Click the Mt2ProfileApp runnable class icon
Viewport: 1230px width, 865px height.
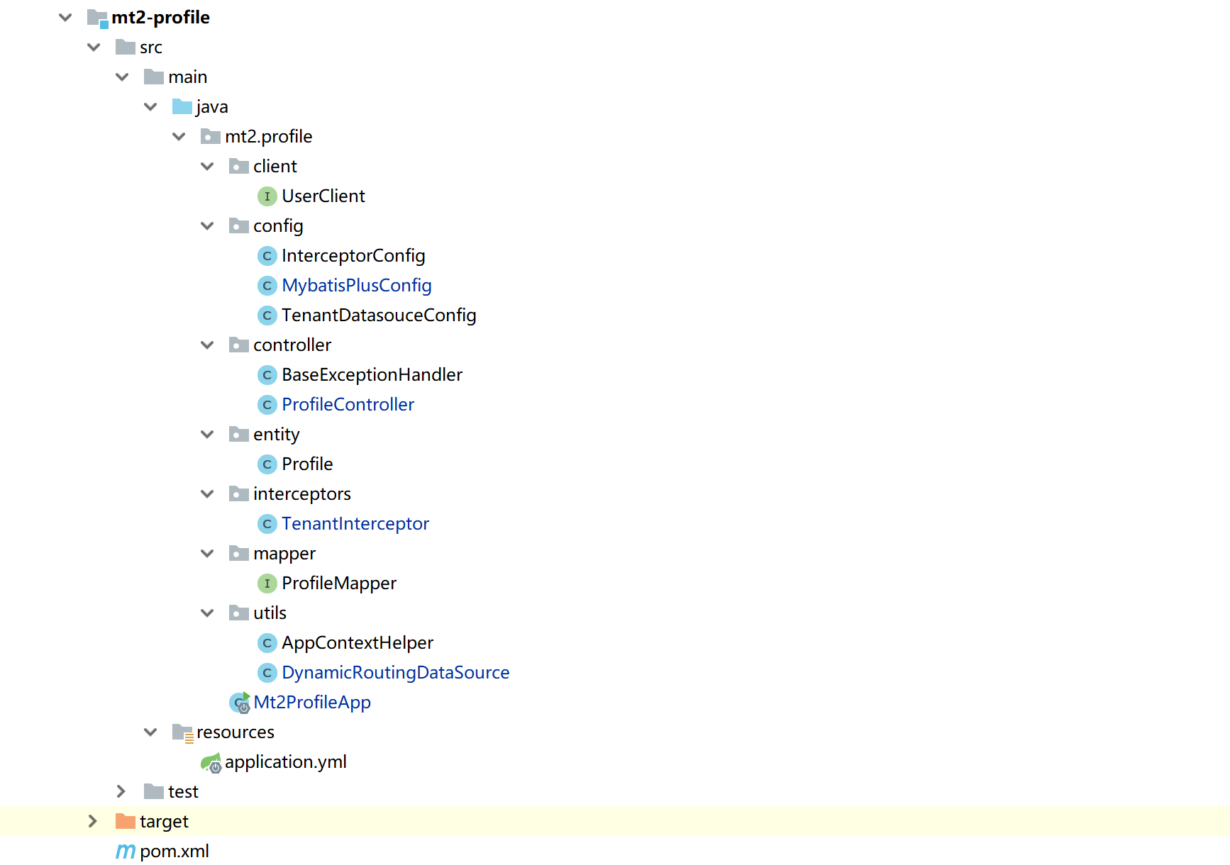240,703
